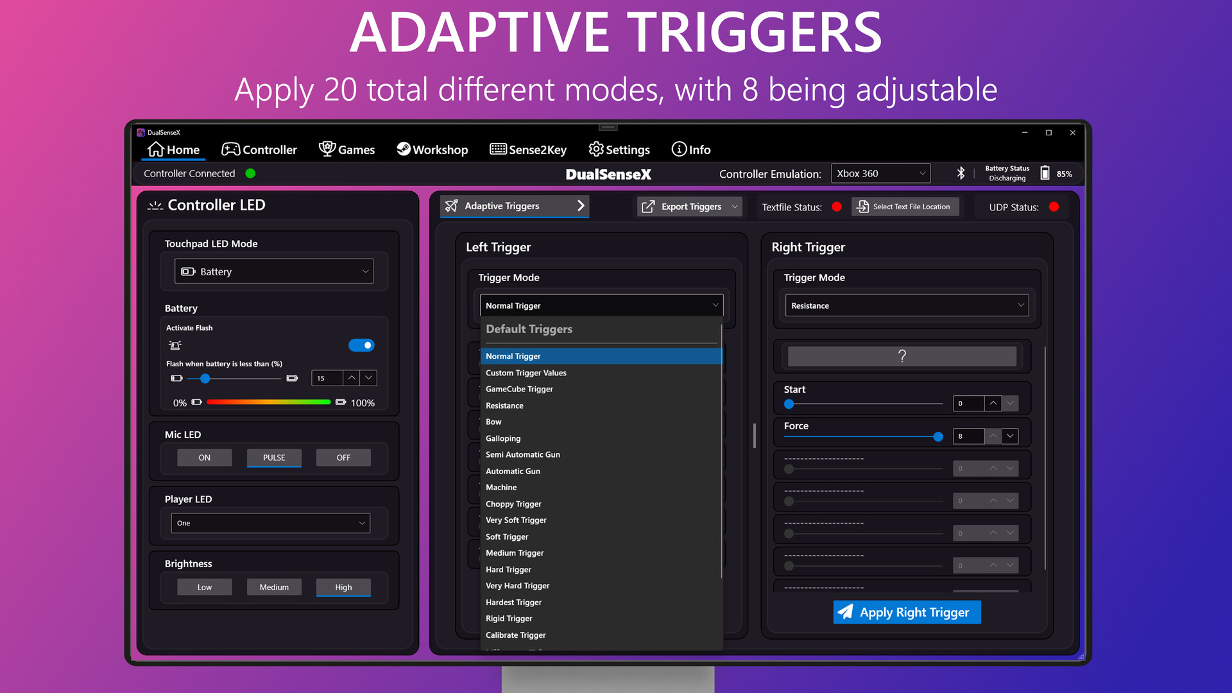1232x693 pixels.
Task: Click the Adaptive Triggers panel icon
Action: (x=452, y=207)
